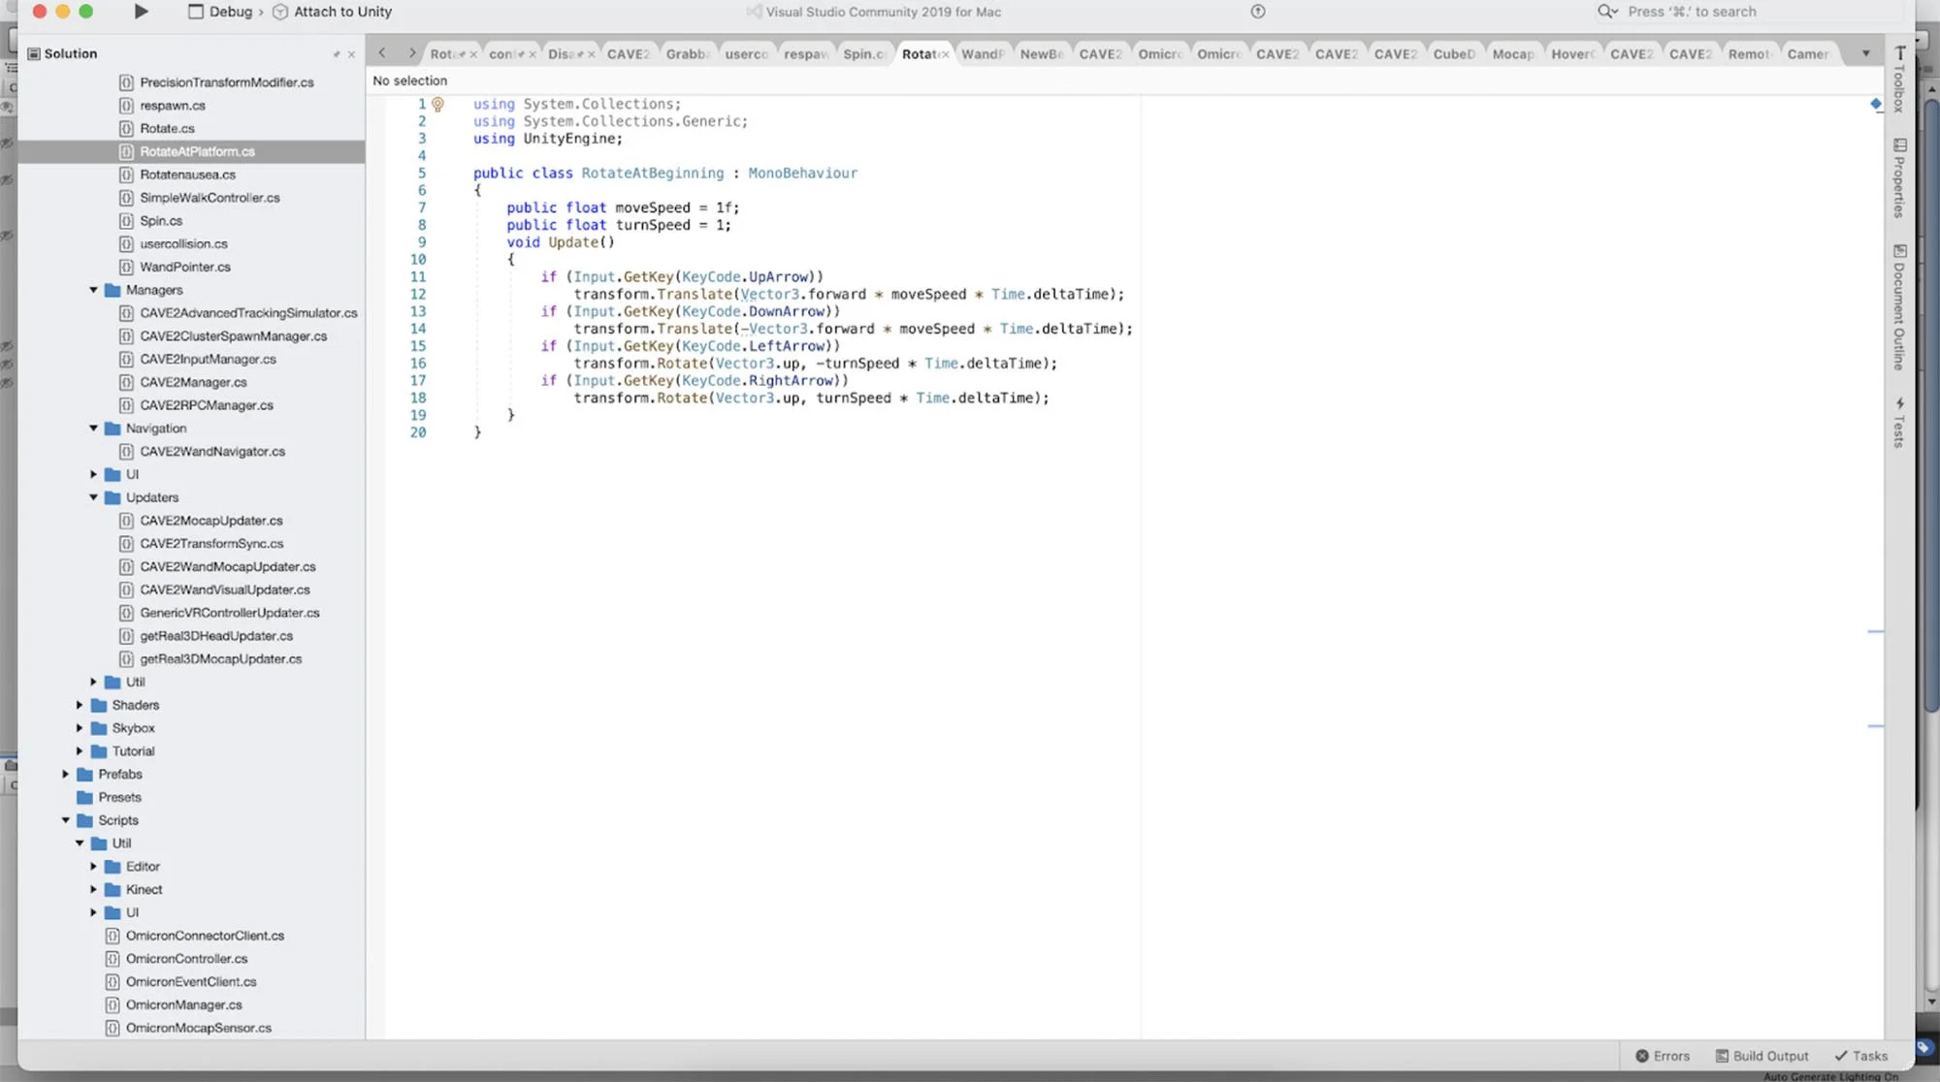
Task: Open the hidden tabs overflow dropdown
Action: [1865, 53]
